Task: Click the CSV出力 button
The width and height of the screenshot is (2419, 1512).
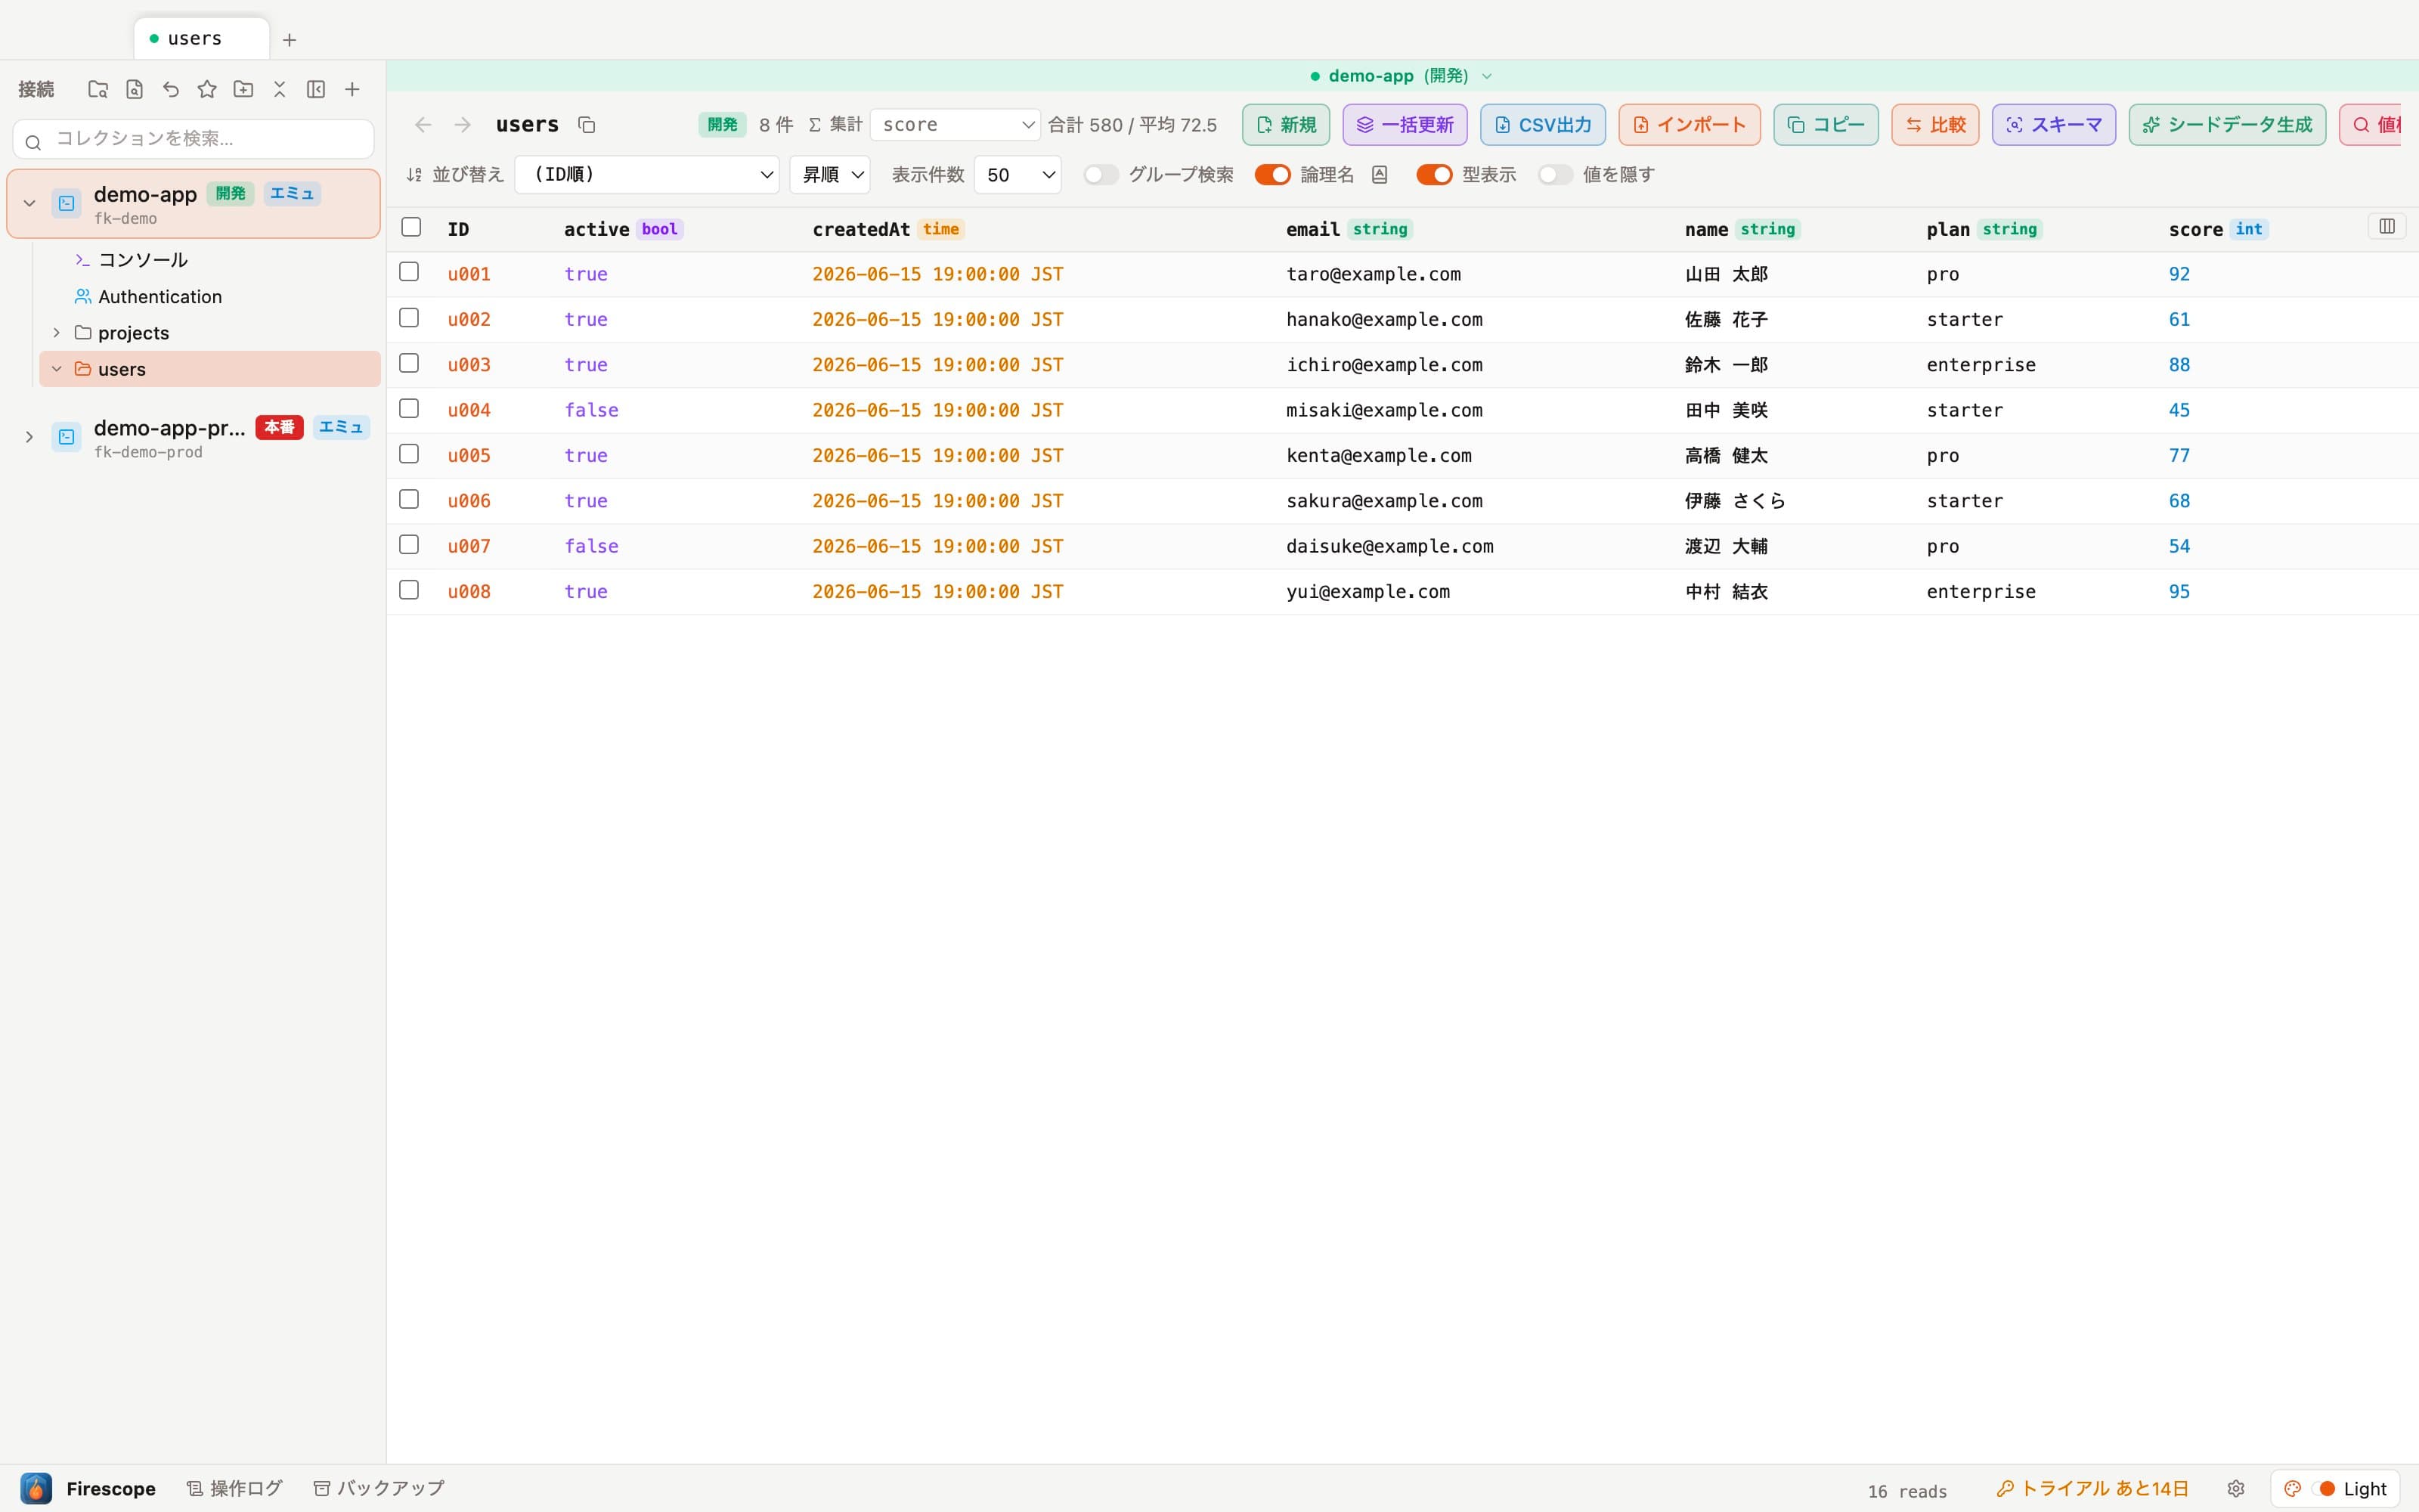Action: click(1542, 125)
